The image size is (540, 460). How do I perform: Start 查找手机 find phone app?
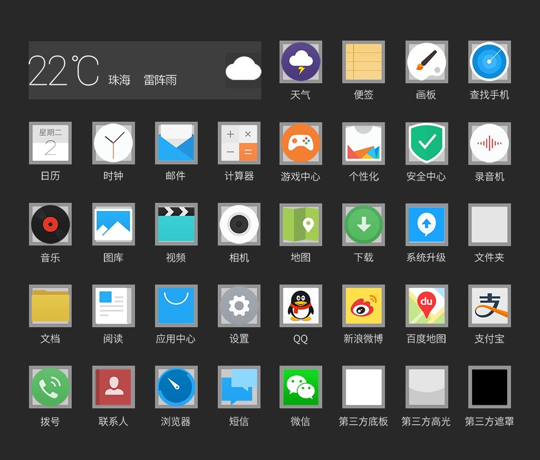point(489,62)
